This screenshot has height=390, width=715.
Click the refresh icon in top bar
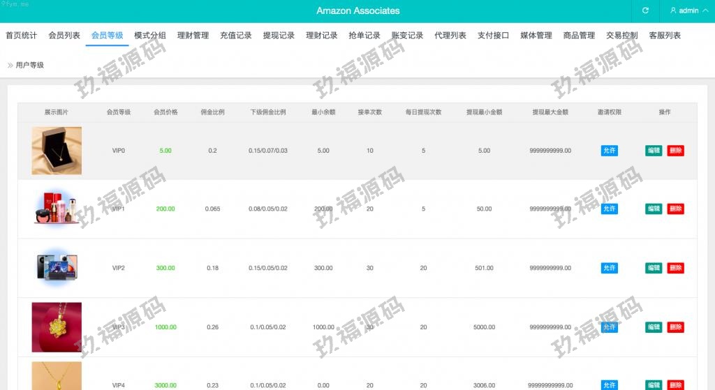(645, 10)
